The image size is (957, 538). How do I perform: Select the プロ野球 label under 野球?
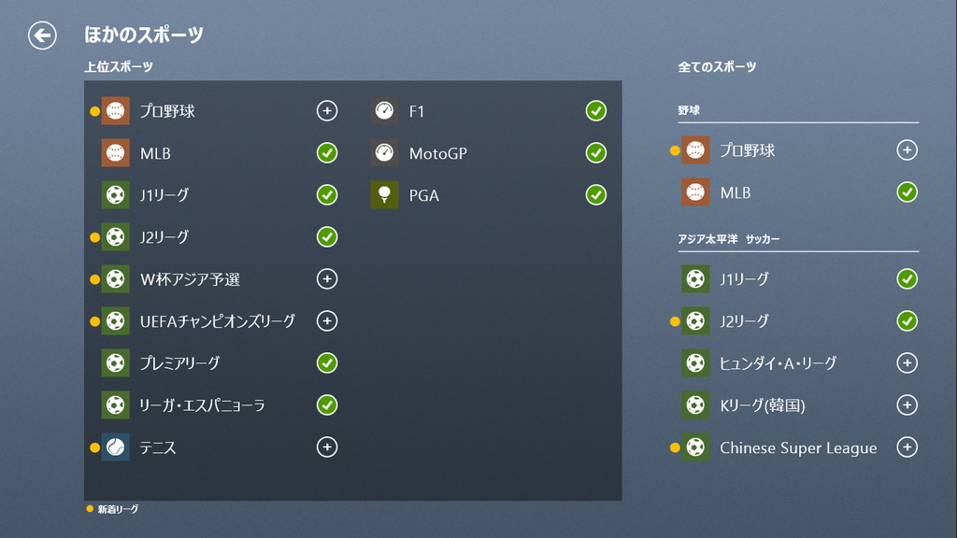747,150
